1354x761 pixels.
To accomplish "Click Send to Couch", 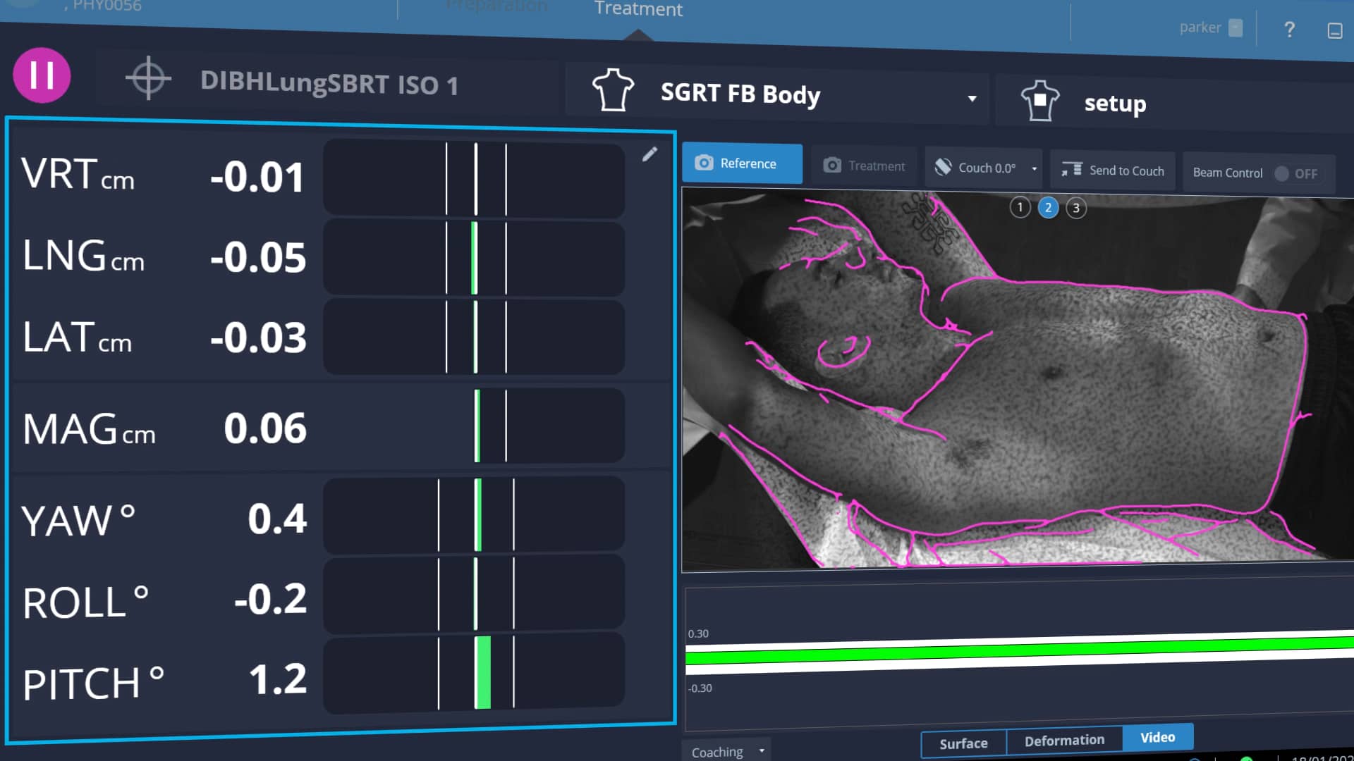I will click(1113, 171).
